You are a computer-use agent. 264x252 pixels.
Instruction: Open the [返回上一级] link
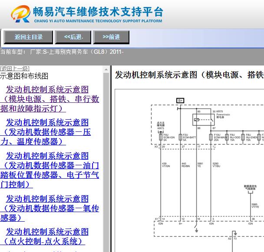pyautogui.click(x=15, y=69)
